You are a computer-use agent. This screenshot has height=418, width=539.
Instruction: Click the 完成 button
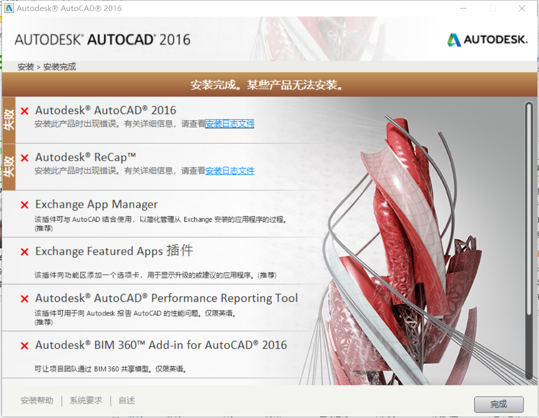499,404
